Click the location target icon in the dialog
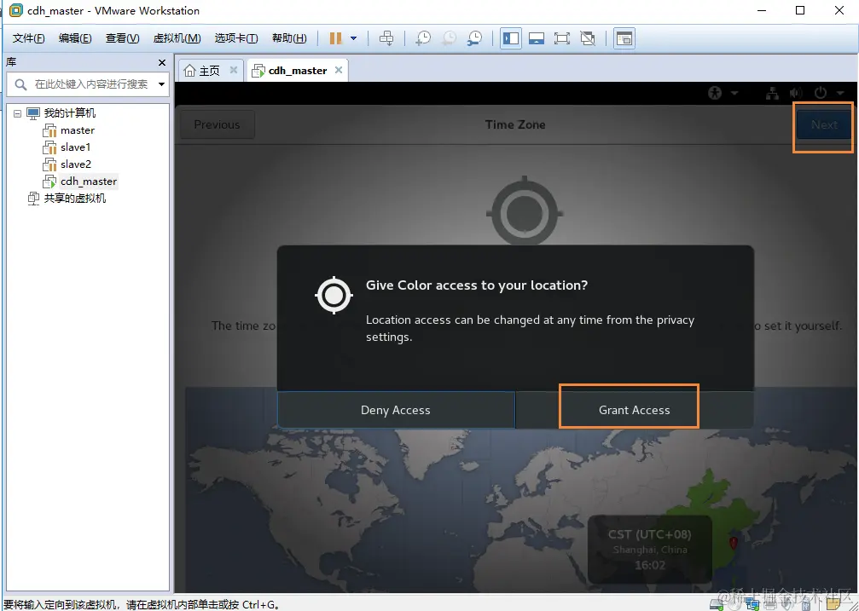The height and width of the screenshot is (611, 859). pyautogui.click(x=334, y=295)
